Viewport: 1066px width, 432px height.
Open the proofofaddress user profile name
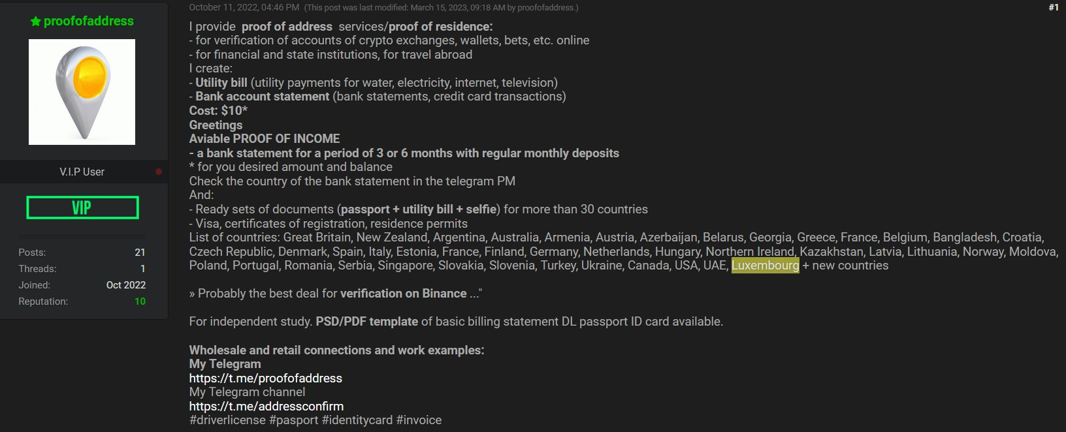[x=88, y=22]
